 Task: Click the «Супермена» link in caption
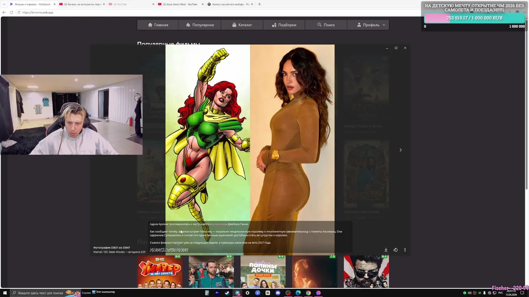tap(219, 224)
